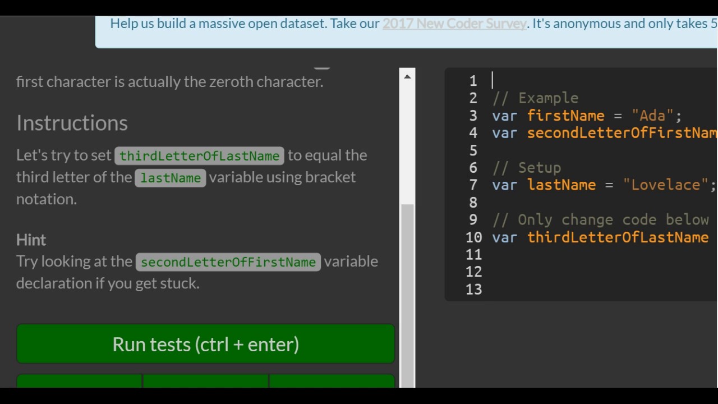Click the "Lovelace" string in the code
718x404 pixels.
pyautogui.click(x=666, y=185)
